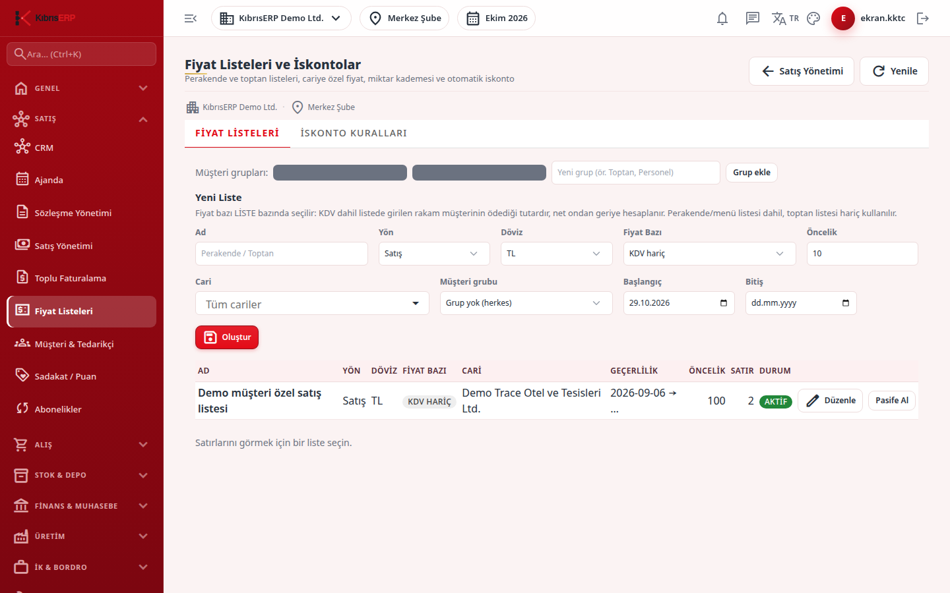The image size is (950, 593).
Task: Collapse the sidebar with the menu icon
Action: tap(191, 18)
